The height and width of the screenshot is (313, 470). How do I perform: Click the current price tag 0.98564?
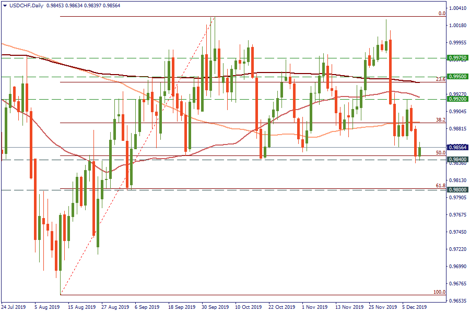(x=457, y=148)
